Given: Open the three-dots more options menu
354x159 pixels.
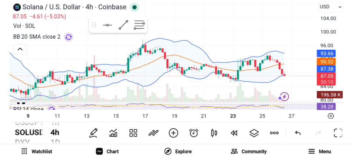Looking at the screenshot, I should (274, 133).
